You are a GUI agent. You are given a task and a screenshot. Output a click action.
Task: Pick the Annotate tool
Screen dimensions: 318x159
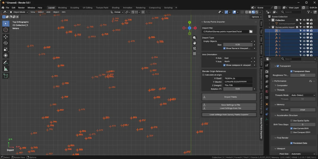(5, 63)
